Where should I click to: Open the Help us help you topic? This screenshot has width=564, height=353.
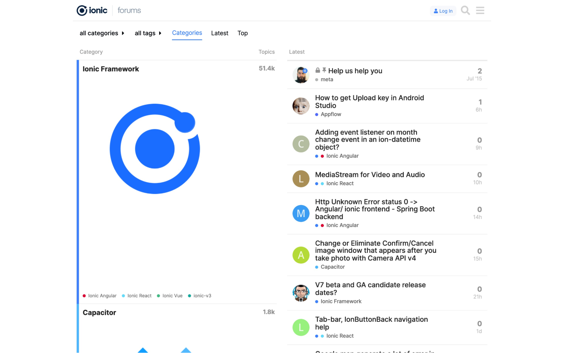click(x=355, y=71)
